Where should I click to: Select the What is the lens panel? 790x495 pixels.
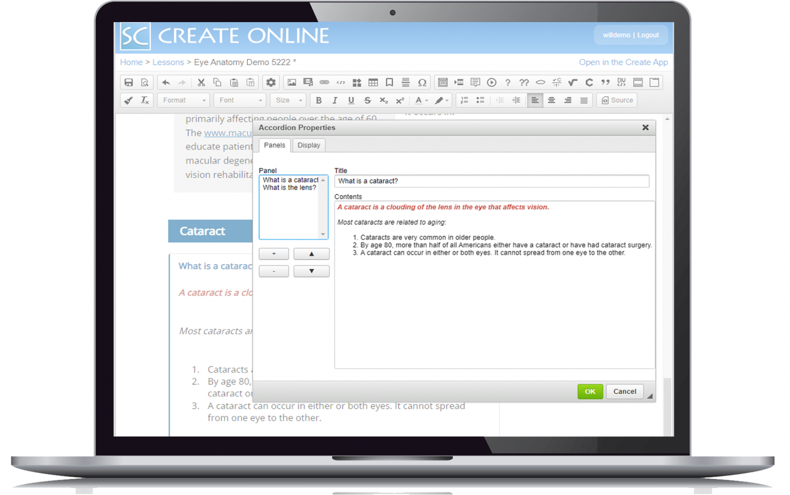pyautogui.click(x=289, y=188)
